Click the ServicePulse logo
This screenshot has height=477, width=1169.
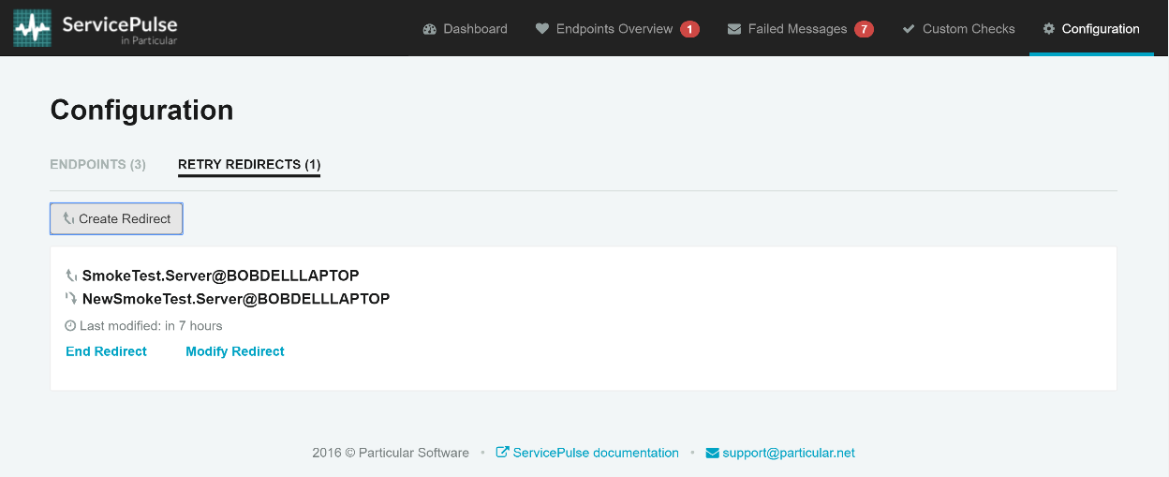(96, 28)
